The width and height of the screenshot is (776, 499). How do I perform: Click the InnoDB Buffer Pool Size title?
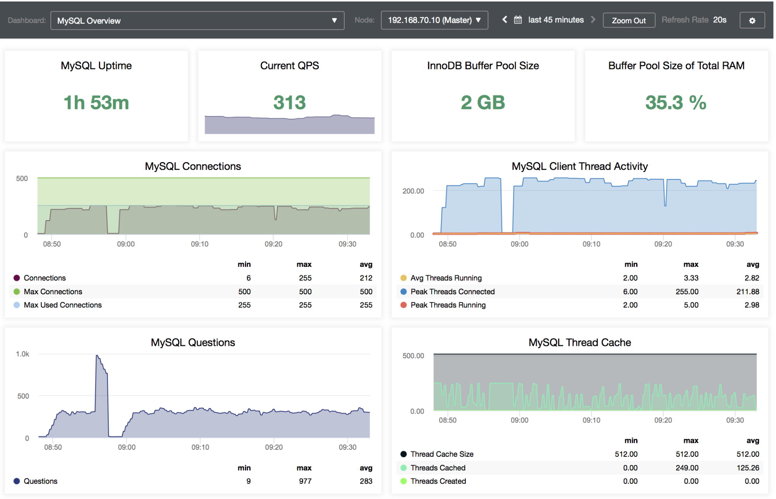(x=483, y=66)
